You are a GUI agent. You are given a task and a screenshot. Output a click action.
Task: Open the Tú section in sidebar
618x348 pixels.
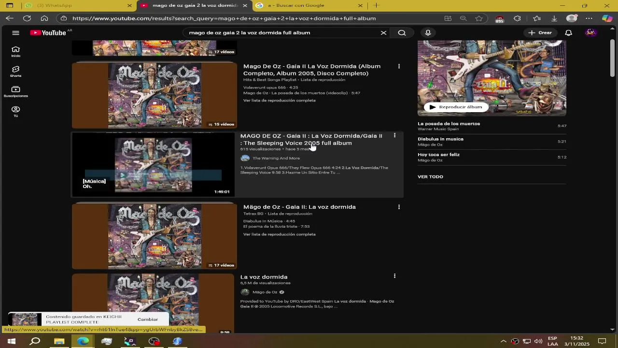click(15, 112)
